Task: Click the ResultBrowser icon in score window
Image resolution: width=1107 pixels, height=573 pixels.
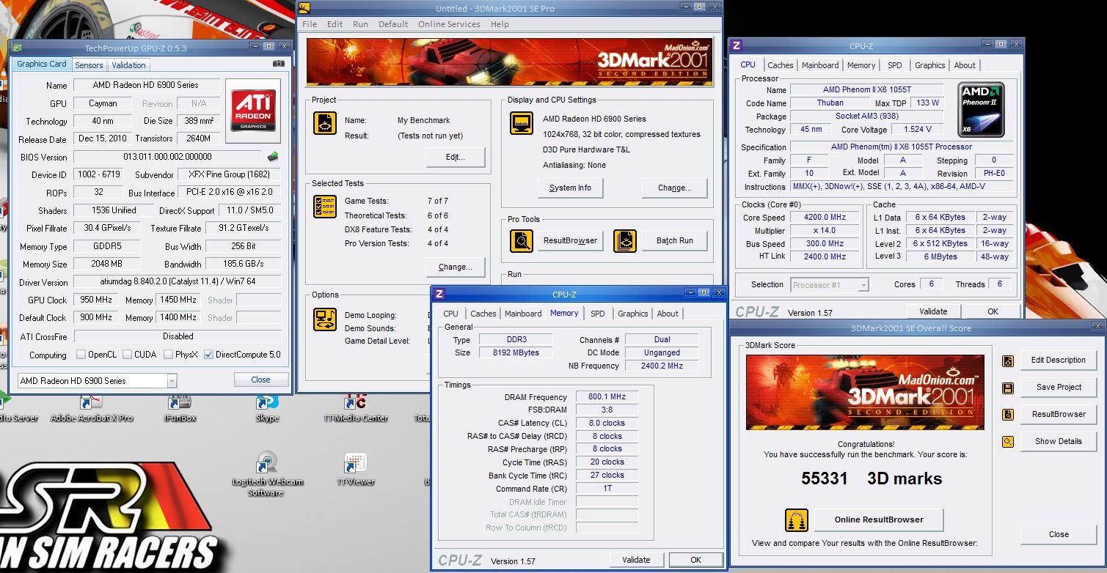Action: point(1008,415)
